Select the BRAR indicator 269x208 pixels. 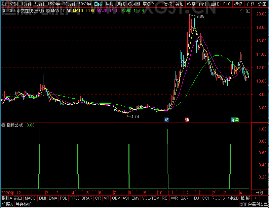87,198
